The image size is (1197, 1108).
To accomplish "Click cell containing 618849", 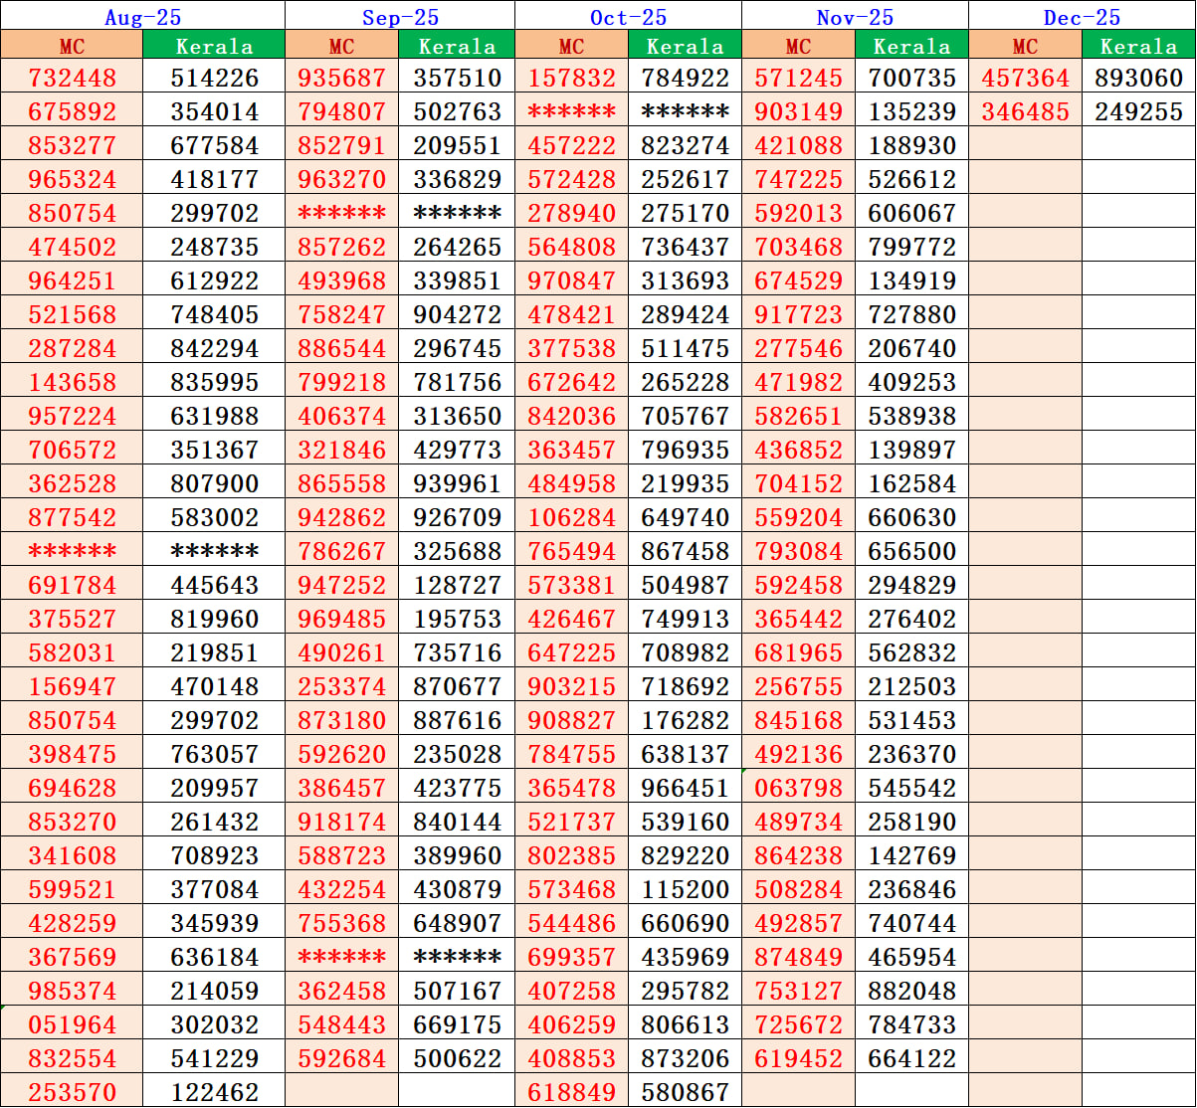I will click(x=569, y=1090).
